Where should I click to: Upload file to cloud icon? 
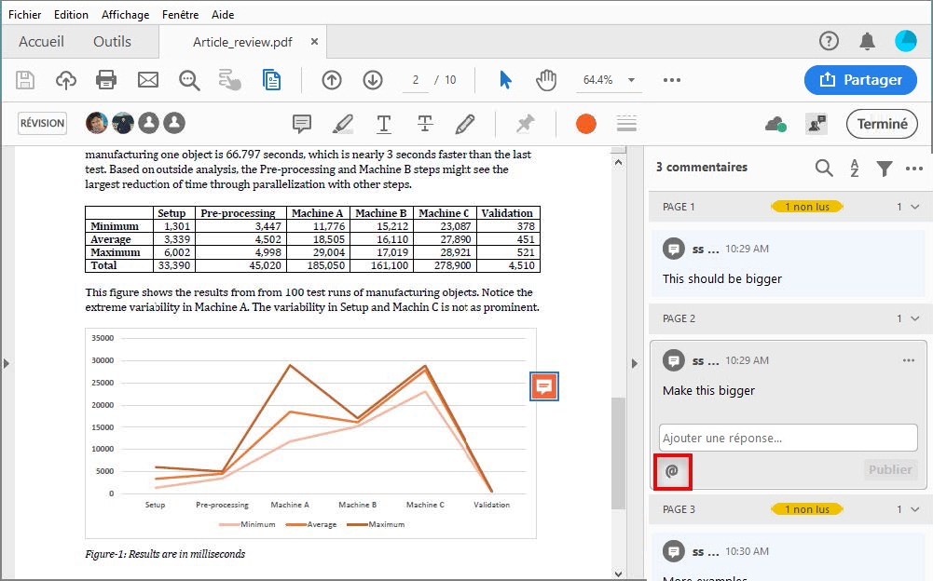pyautogui.click(x=65, y=80)
